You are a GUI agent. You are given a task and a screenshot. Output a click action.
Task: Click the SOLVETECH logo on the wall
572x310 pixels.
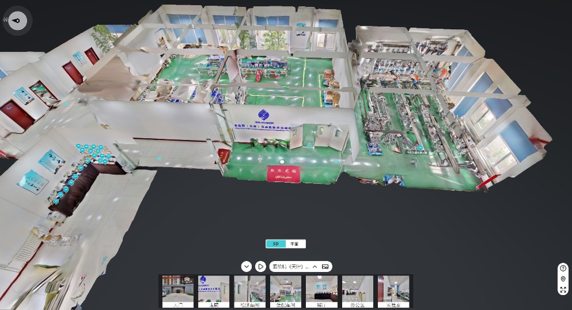click(263, 114)
